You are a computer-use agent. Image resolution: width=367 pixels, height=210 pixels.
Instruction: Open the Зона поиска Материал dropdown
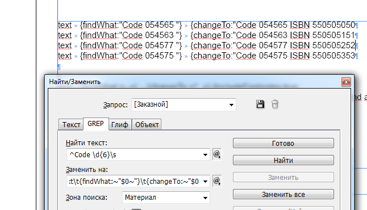point(166,198)
